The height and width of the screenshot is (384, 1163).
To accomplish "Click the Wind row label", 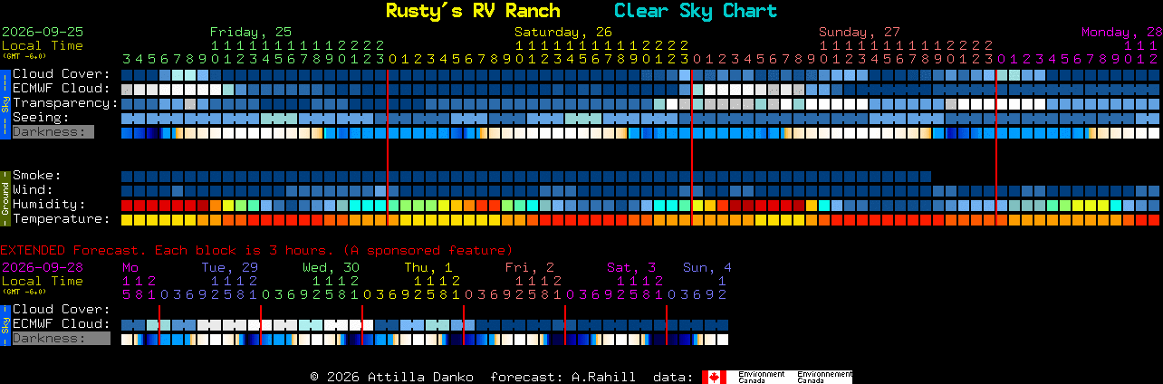I will (x=33, y=190).
